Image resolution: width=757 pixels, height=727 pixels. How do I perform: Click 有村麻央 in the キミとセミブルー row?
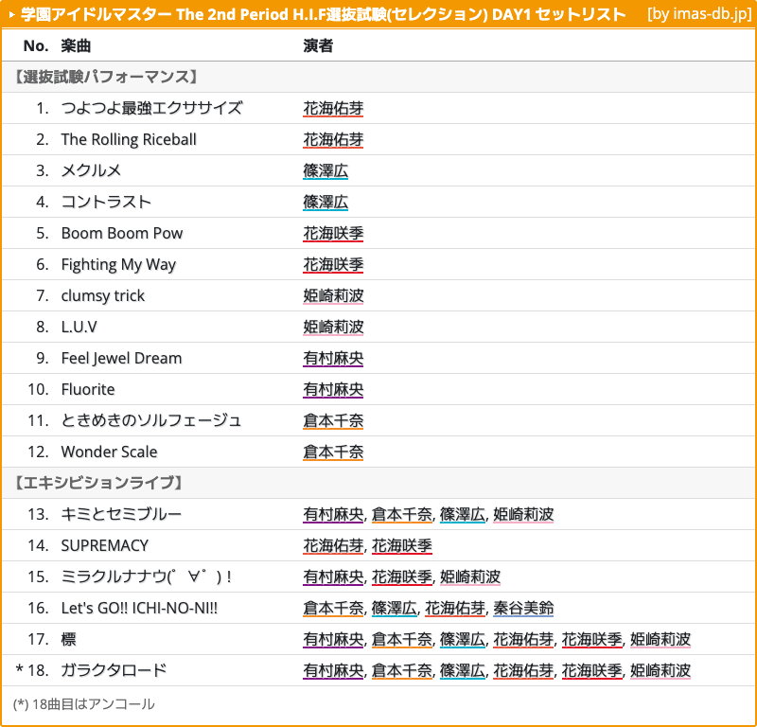coord(333,514)
